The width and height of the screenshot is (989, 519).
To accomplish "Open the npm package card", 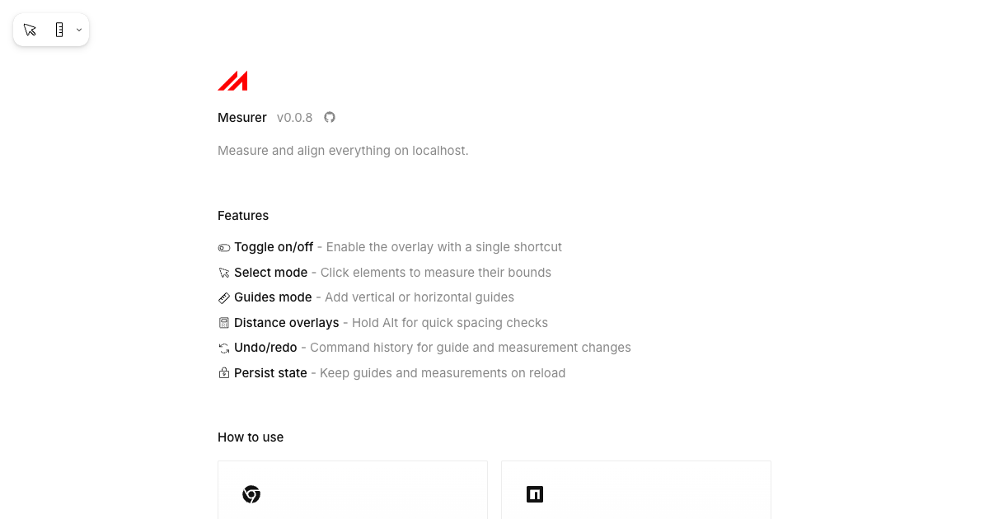I will coord(636,490).
